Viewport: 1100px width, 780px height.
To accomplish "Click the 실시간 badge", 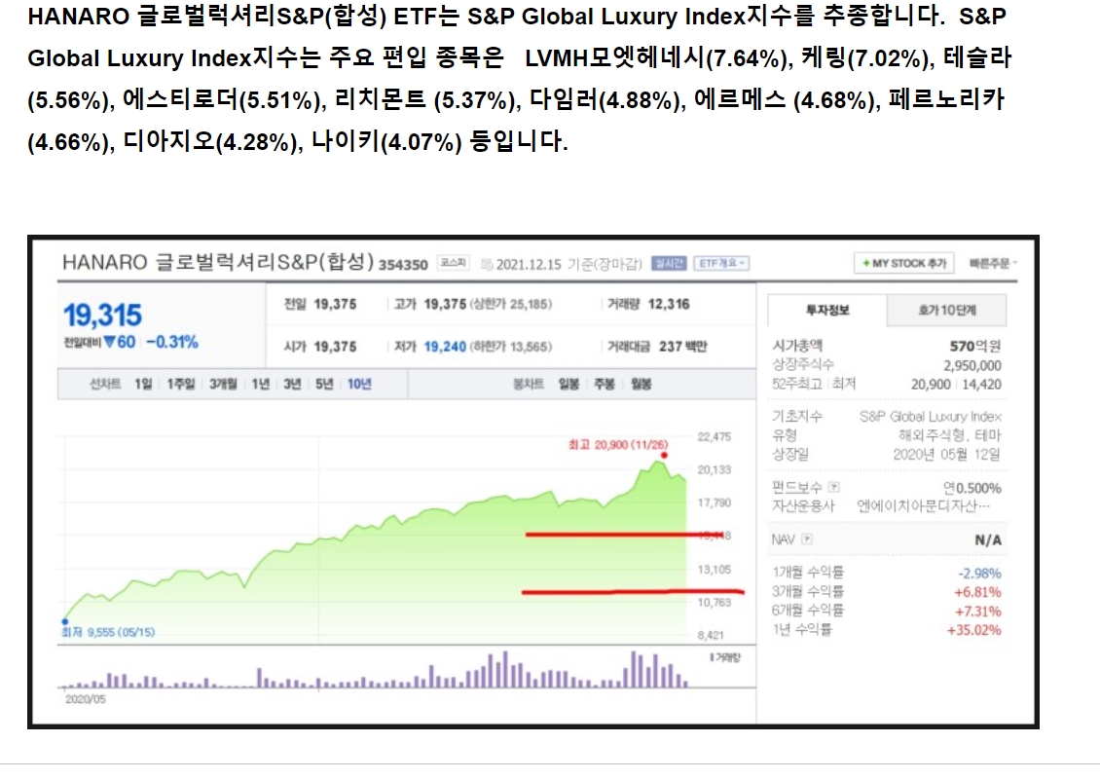I will pyautogui.click(x=669, y=263).
